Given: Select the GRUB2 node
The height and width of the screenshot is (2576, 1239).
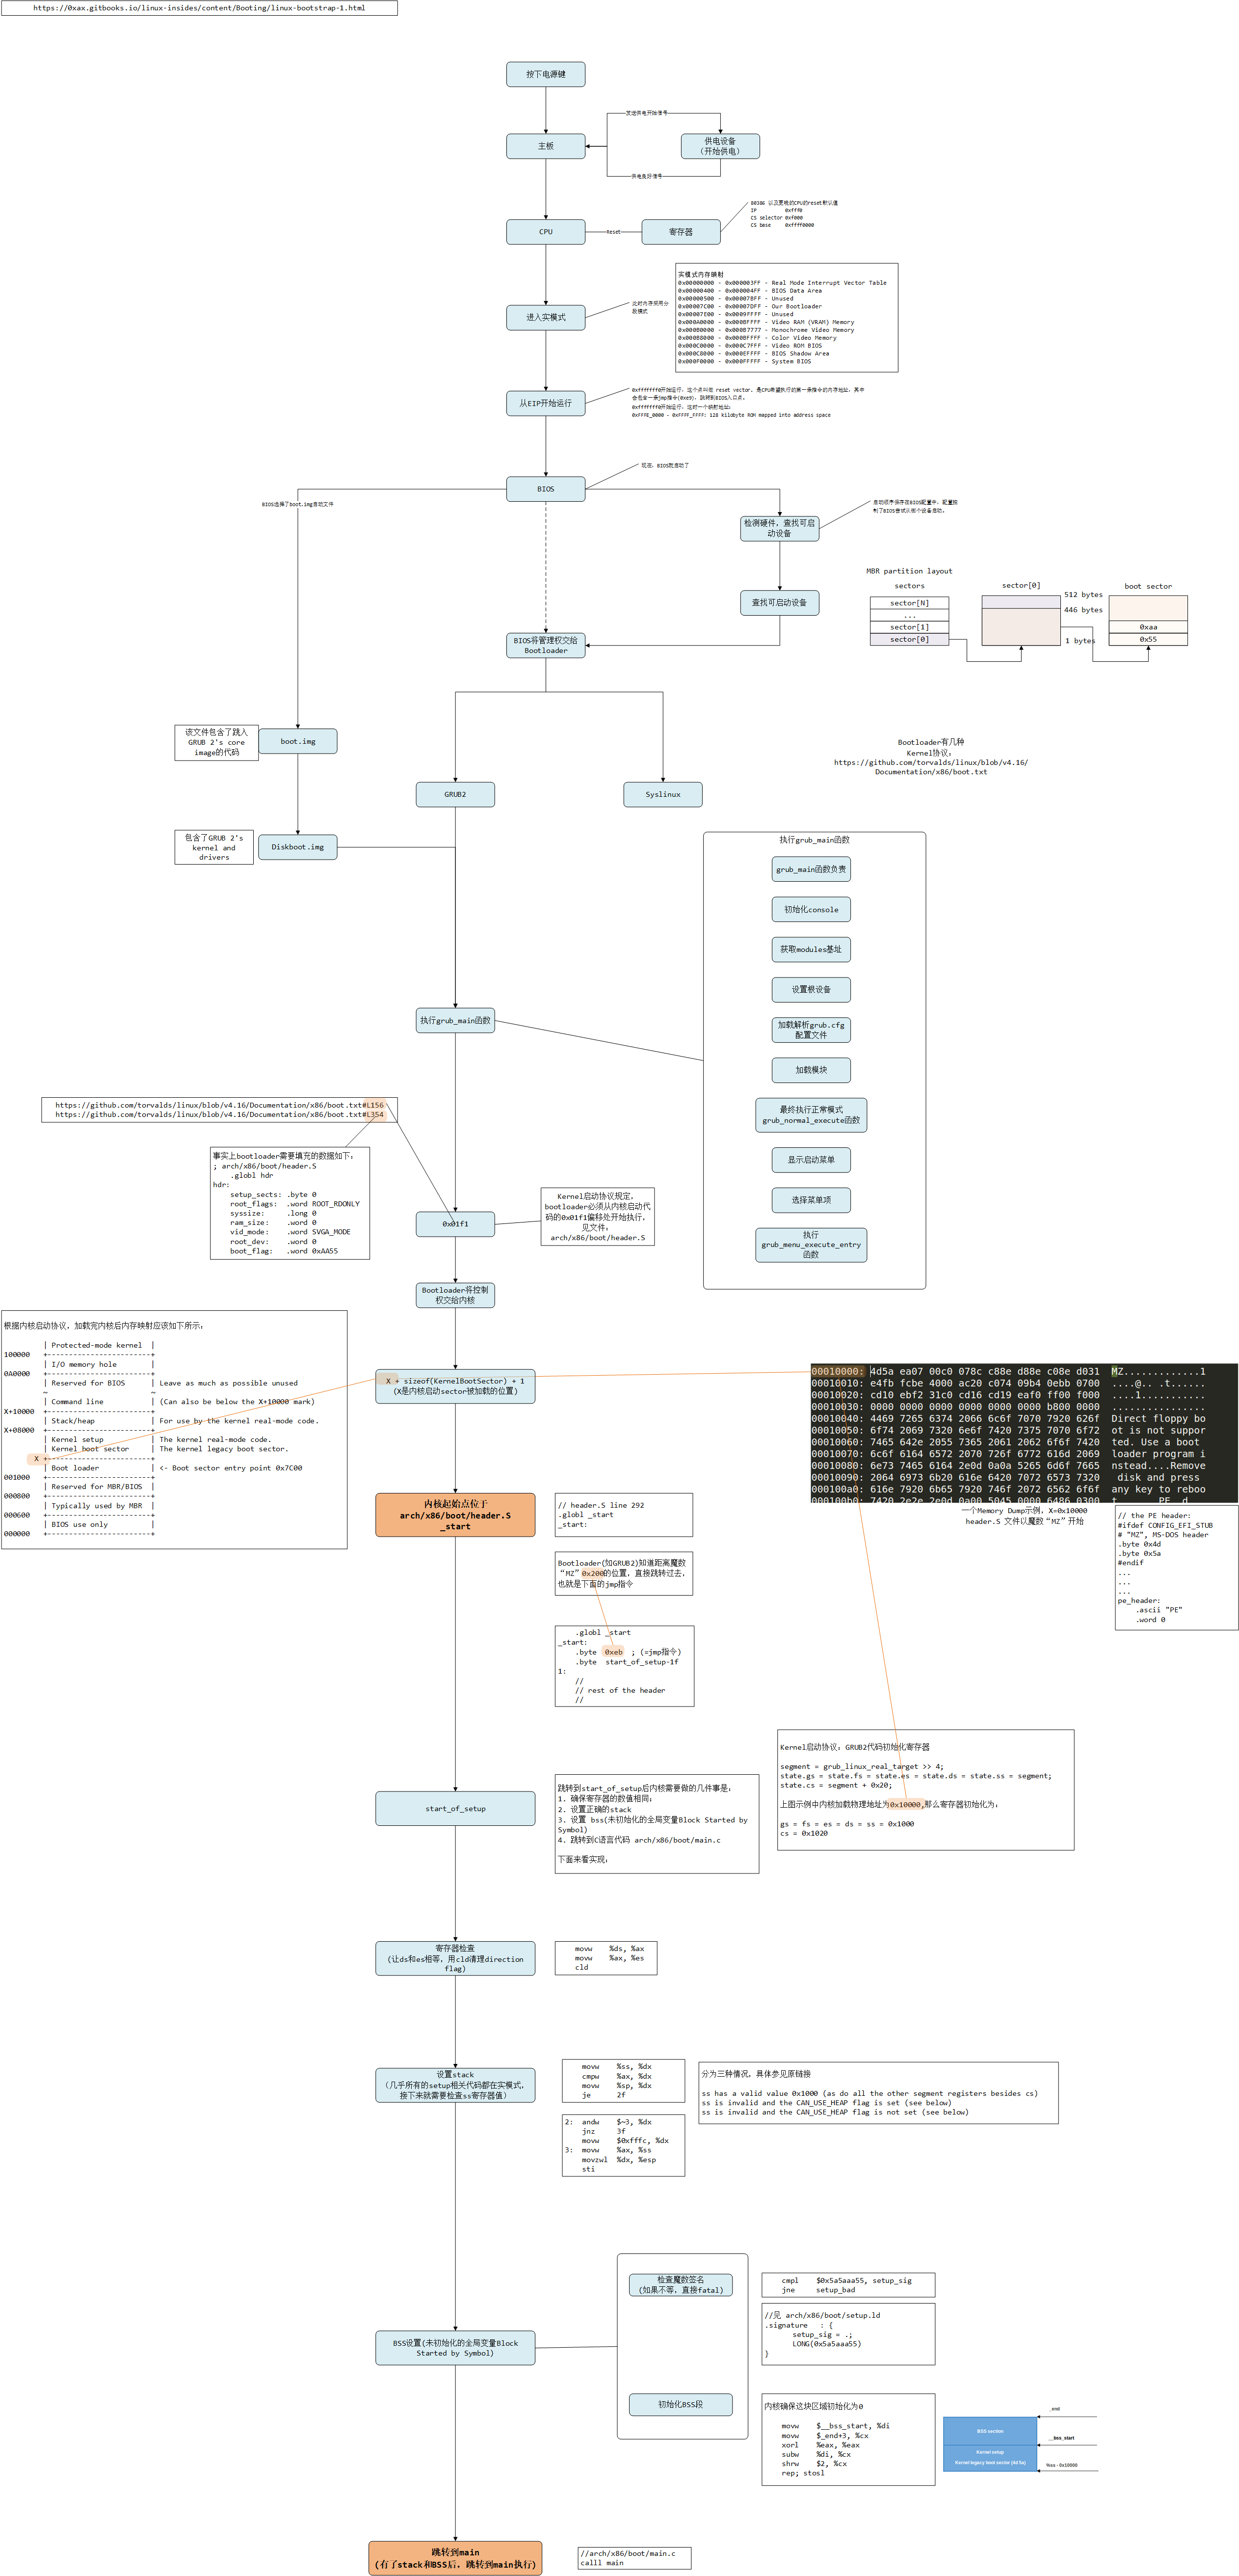Looking at the screenshot, I should click(x=455, y=794).
